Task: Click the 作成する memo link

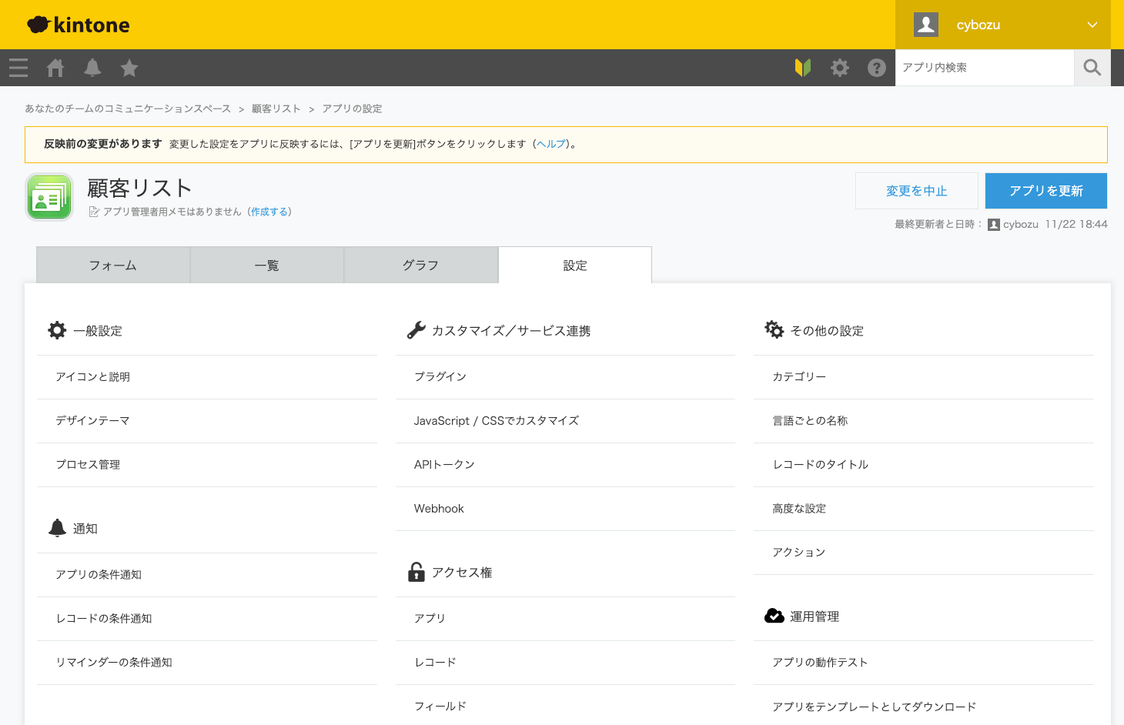Action: click(269, 212)
